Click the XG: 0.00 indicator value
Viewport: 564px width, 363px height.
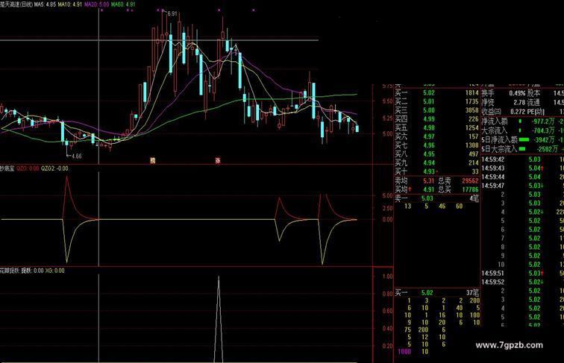pos(55,271)
